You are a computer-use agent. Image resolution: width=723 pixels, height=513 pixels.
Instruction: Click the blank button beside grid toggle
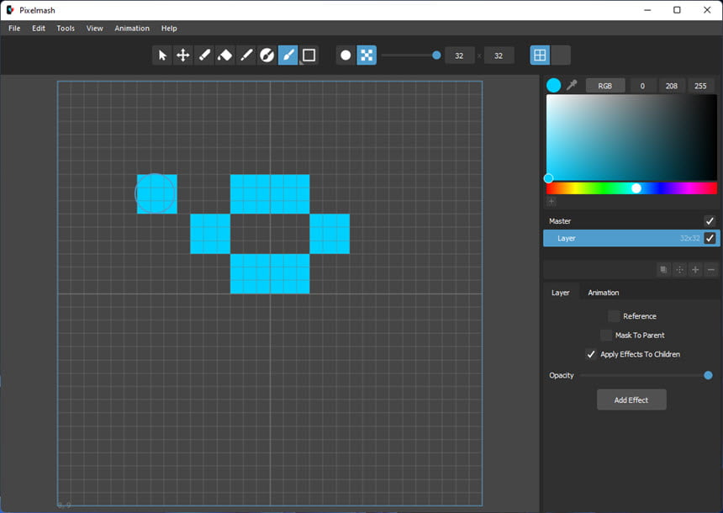(x=561, y=56)
